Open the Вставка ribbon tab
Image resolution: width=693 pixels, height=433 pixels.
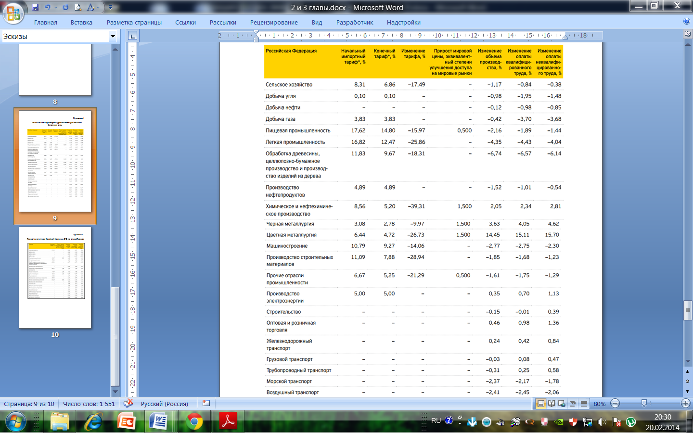[x=81, y=23]
